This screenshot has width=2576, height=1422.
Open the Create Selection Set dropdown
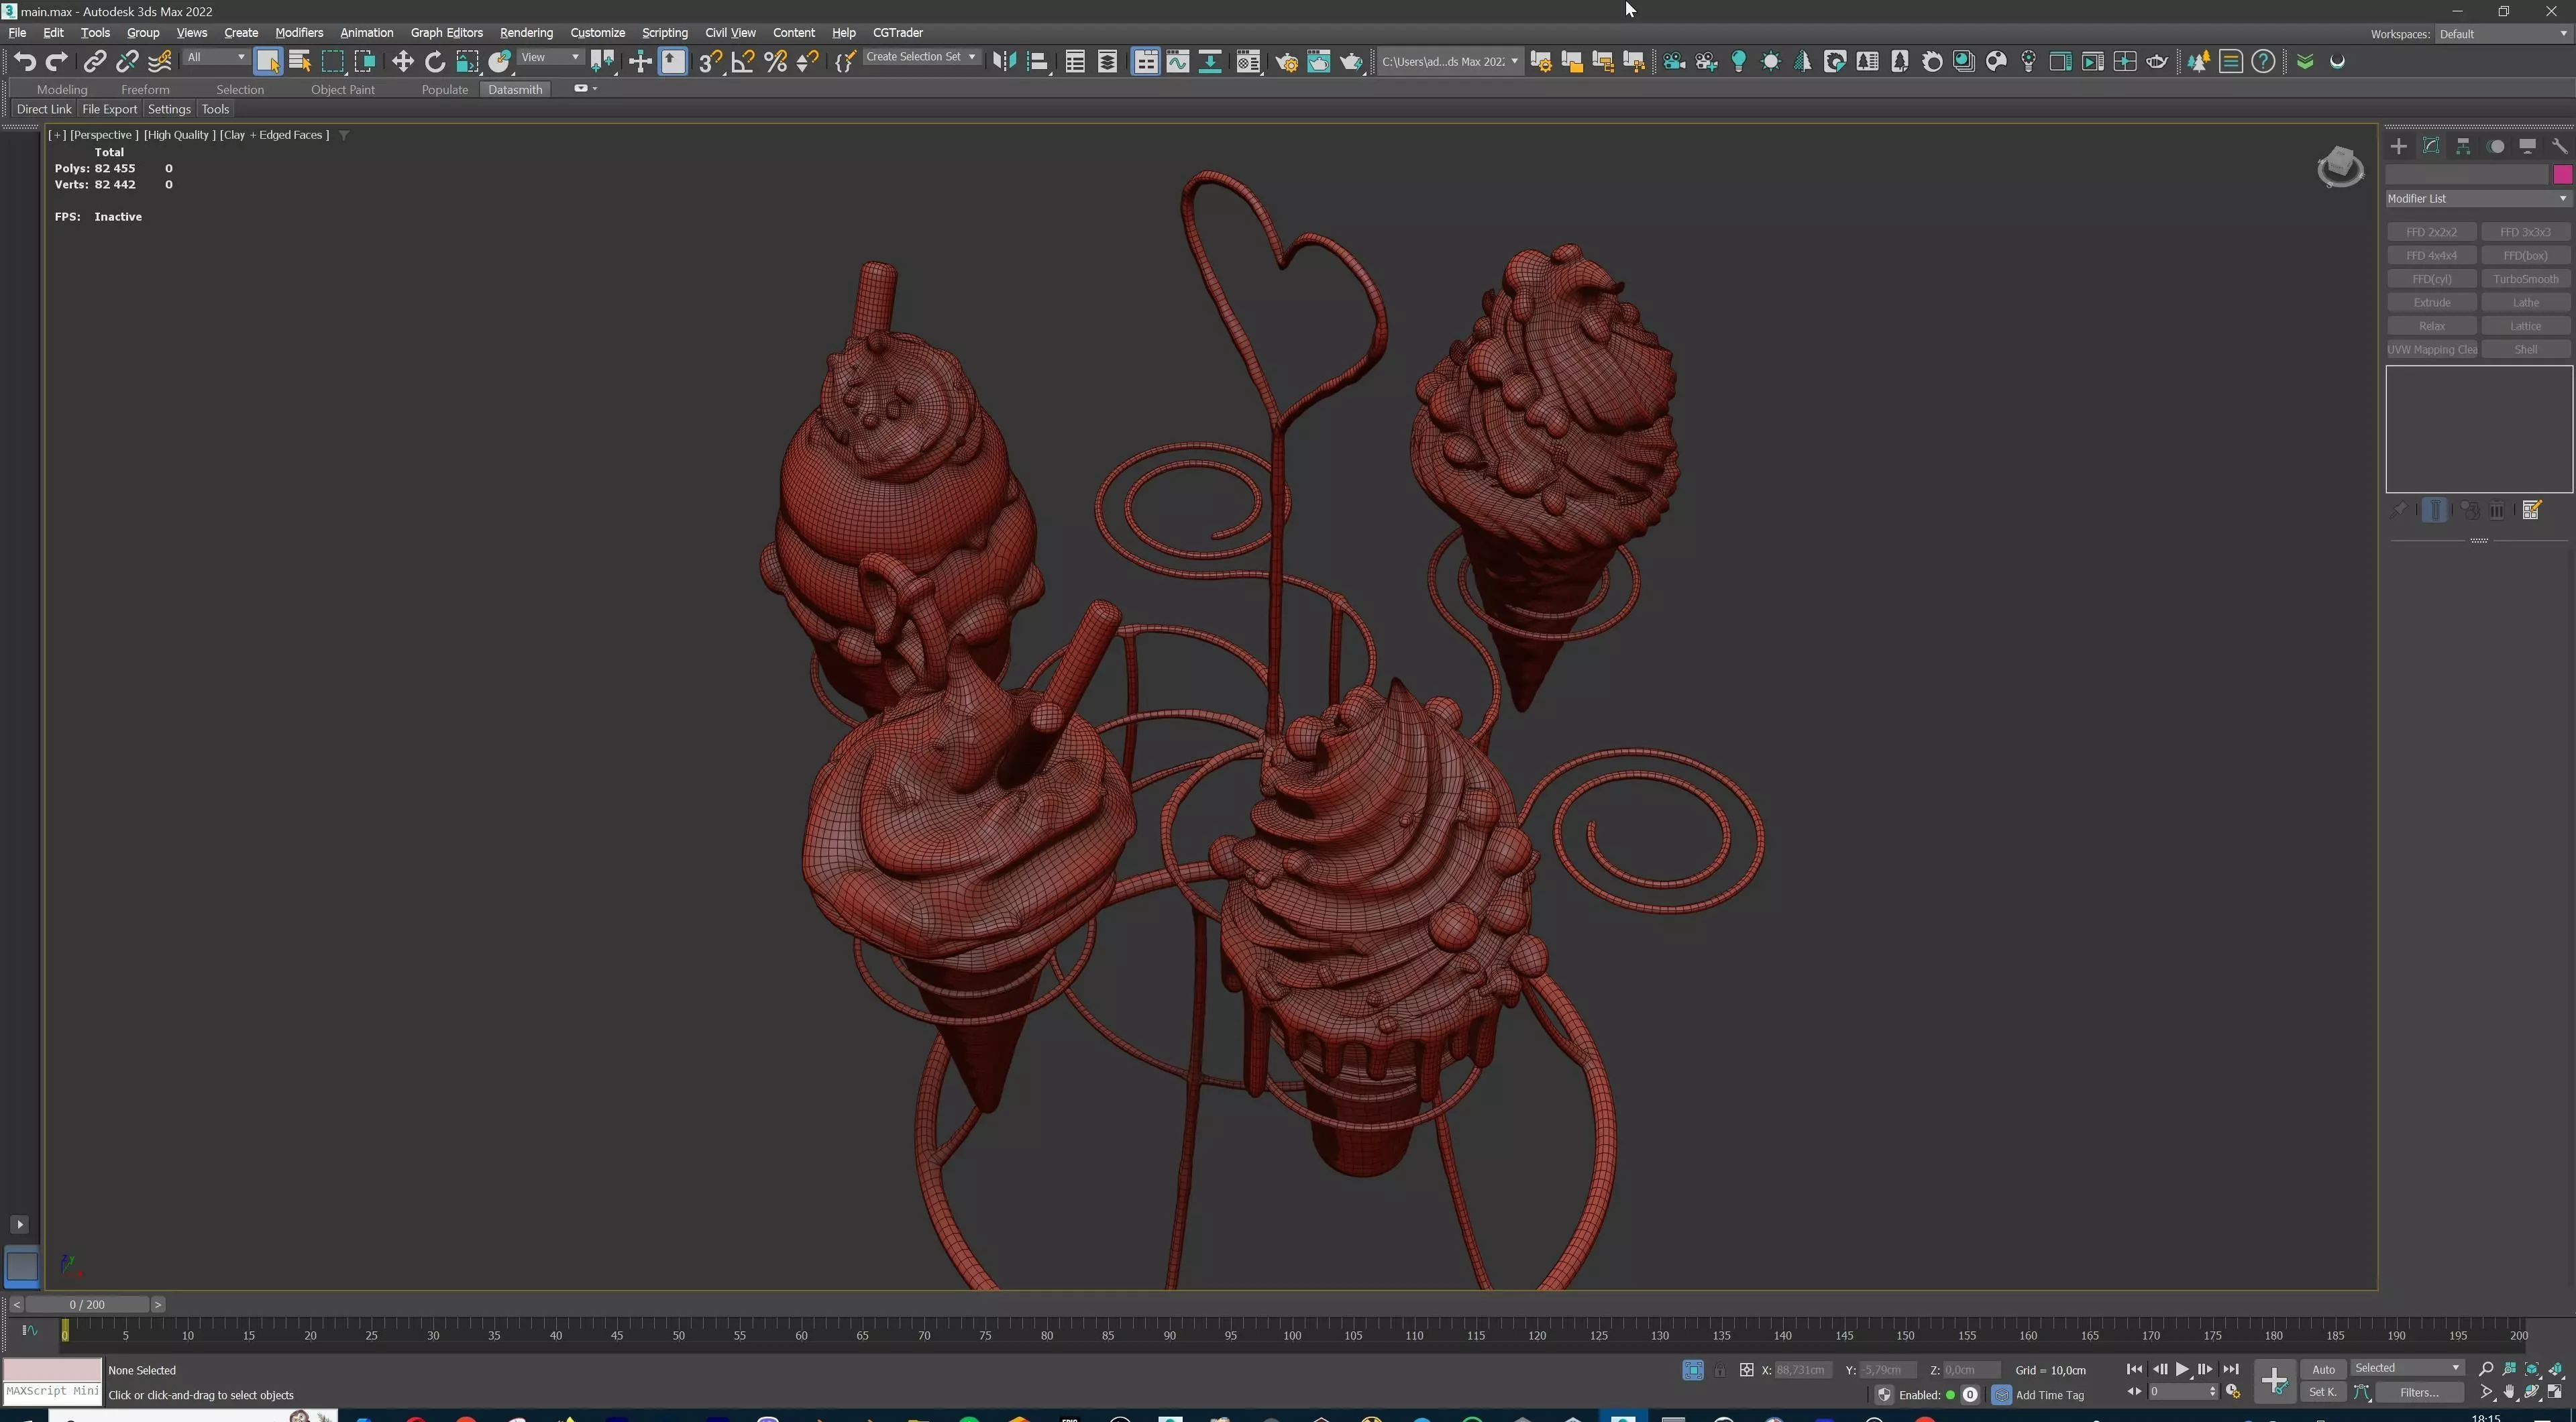click(x=920, y=57)
